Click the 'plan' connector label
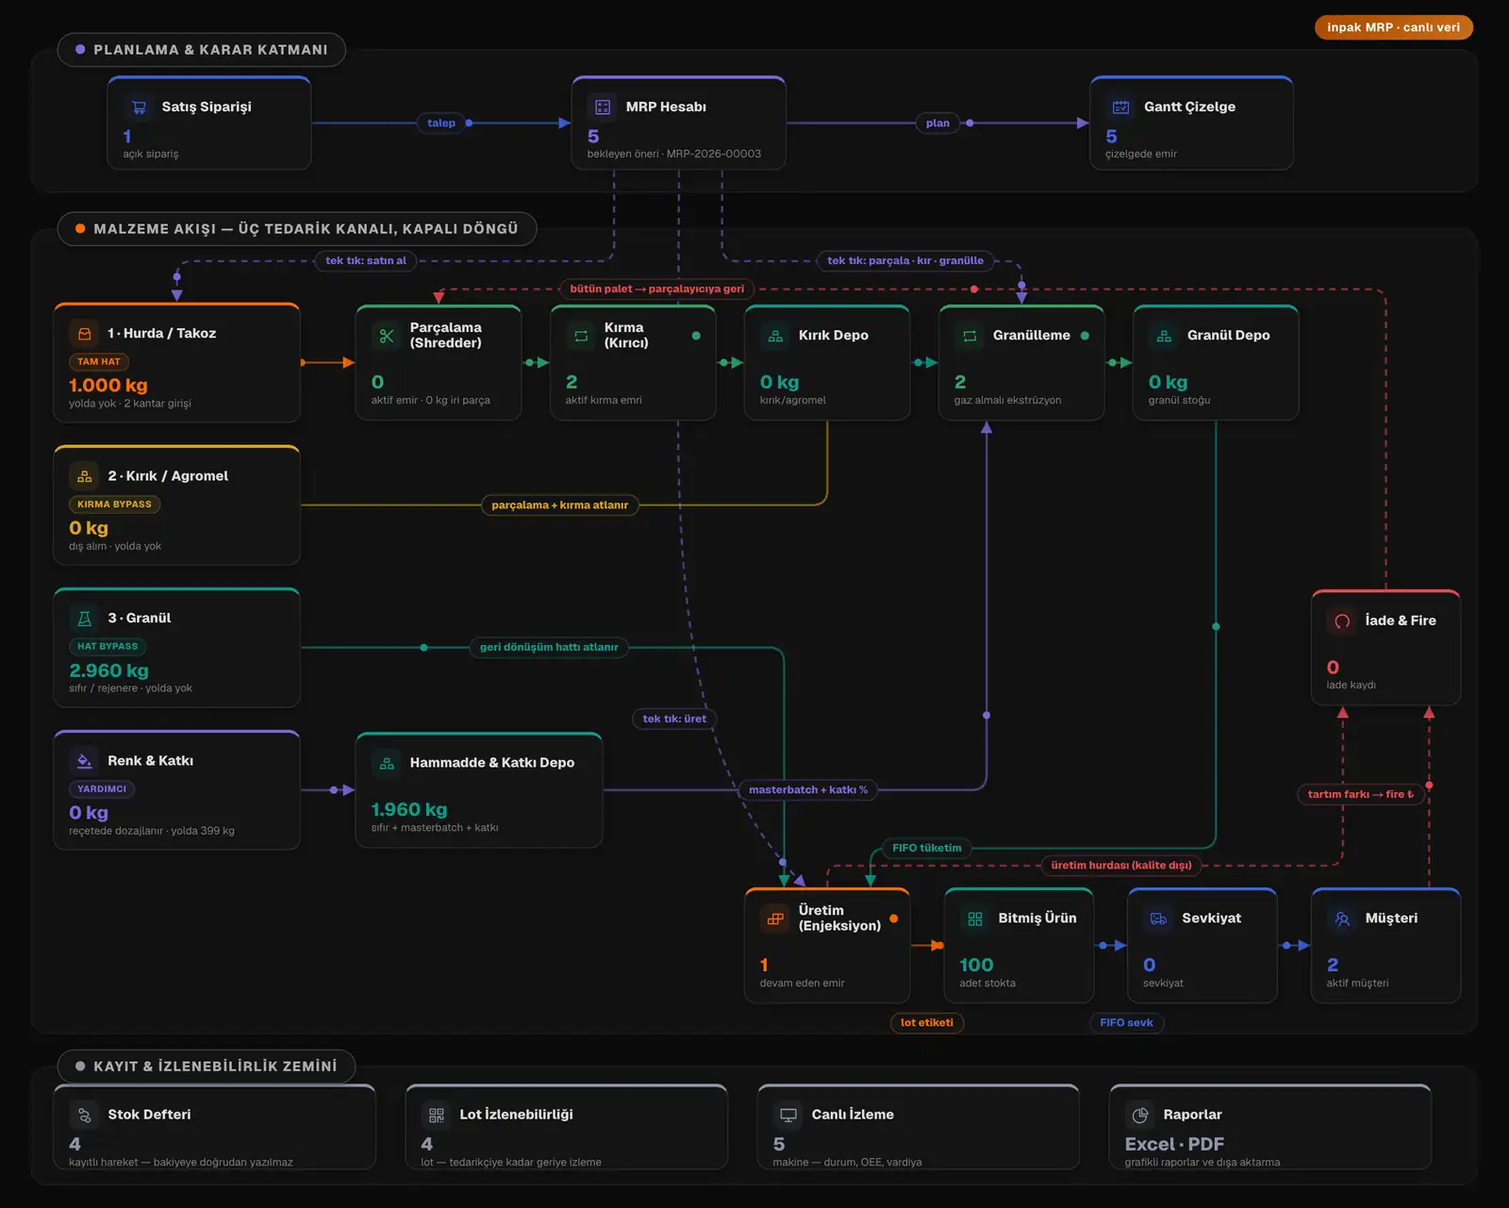 pyautogui.click(x=937, y=124)
